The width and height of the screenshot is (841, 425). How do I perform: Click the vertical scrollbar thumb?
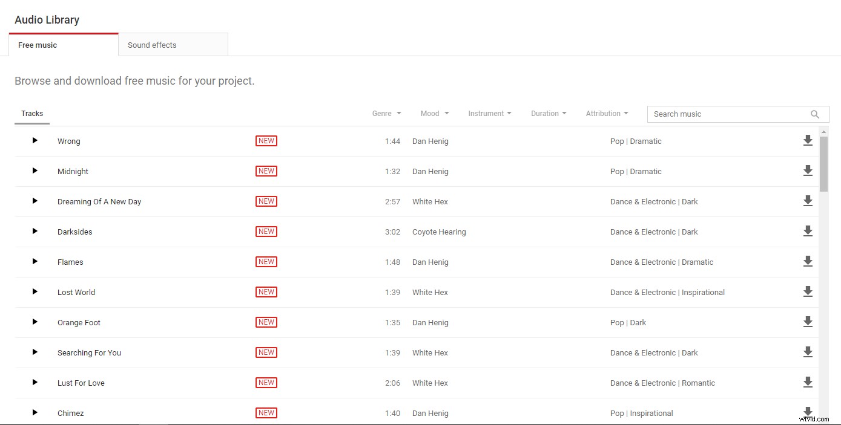pyautogui.click(x=823, y=163)
